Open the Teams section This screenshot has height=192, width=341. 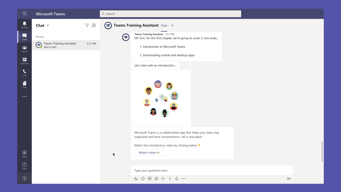point(24,49)
